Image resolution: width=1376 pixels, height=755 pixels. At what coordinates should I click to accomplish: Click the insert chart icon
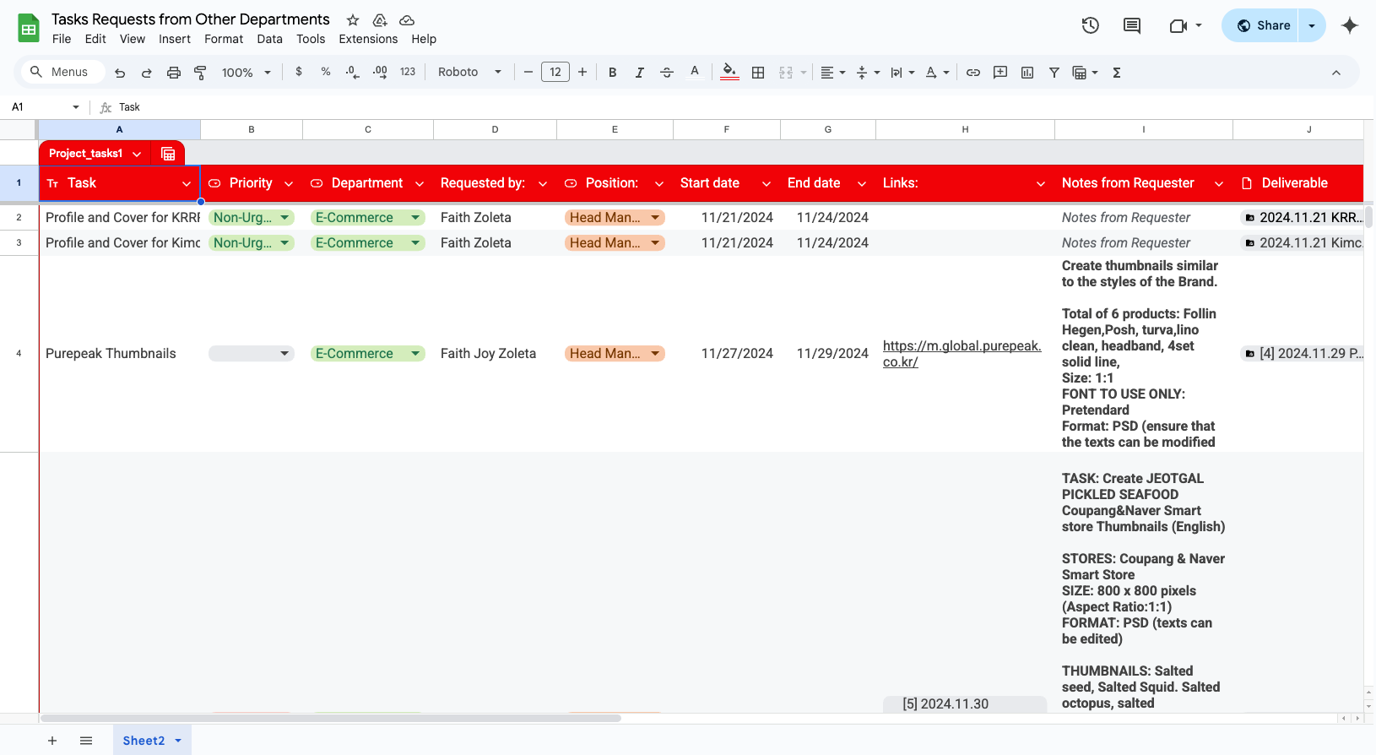tap(1027, 73)
